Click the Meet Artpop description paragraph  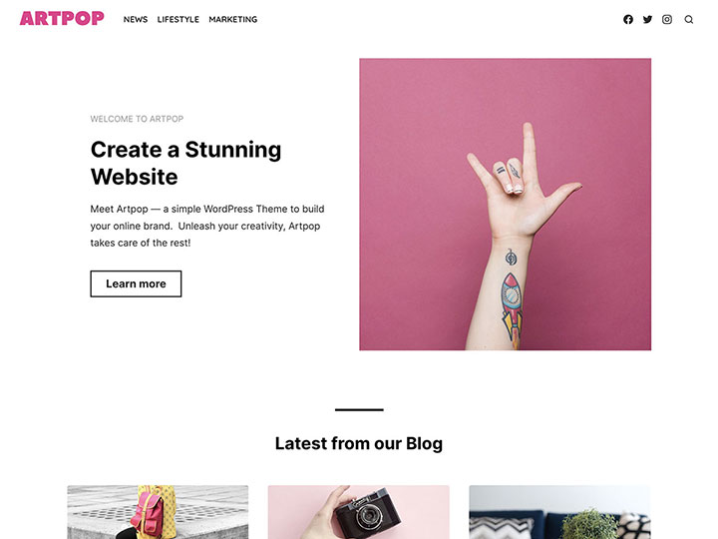pyautogui.click(x=207, y=226)
